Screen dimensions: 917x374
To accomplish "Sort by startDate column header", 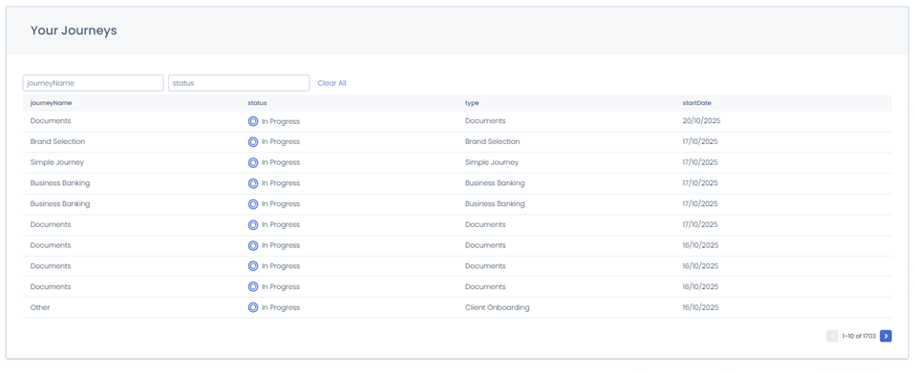I will tap(696, 103).
